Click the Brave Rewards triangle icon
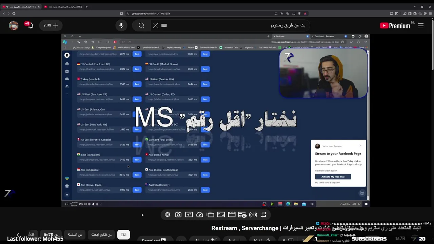434x244 pixels. (305, 14)
